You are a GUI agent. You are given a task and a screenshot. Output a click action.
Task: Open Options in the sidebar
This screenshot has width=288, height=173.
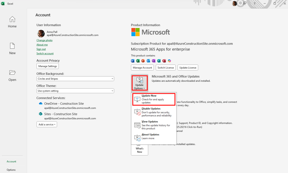11,170
